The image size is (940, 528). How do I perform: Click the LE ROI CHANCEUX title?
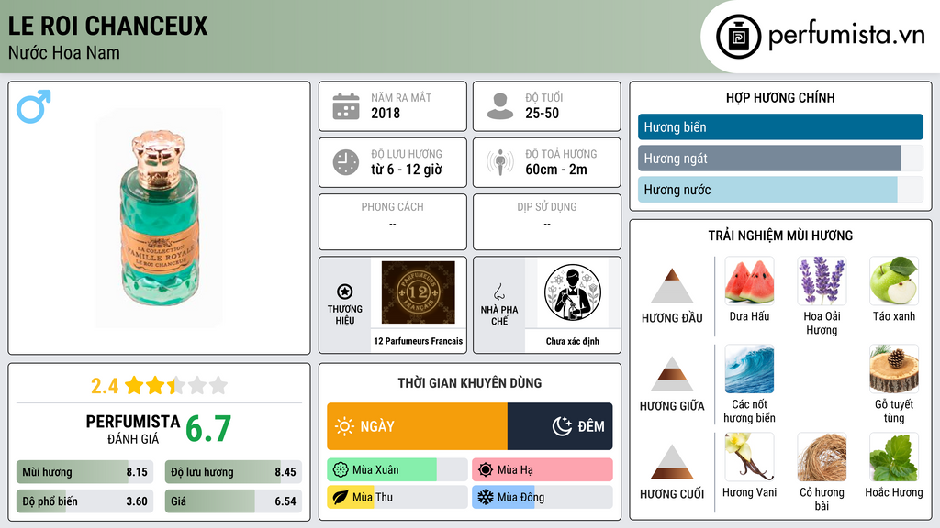[108, 26]
